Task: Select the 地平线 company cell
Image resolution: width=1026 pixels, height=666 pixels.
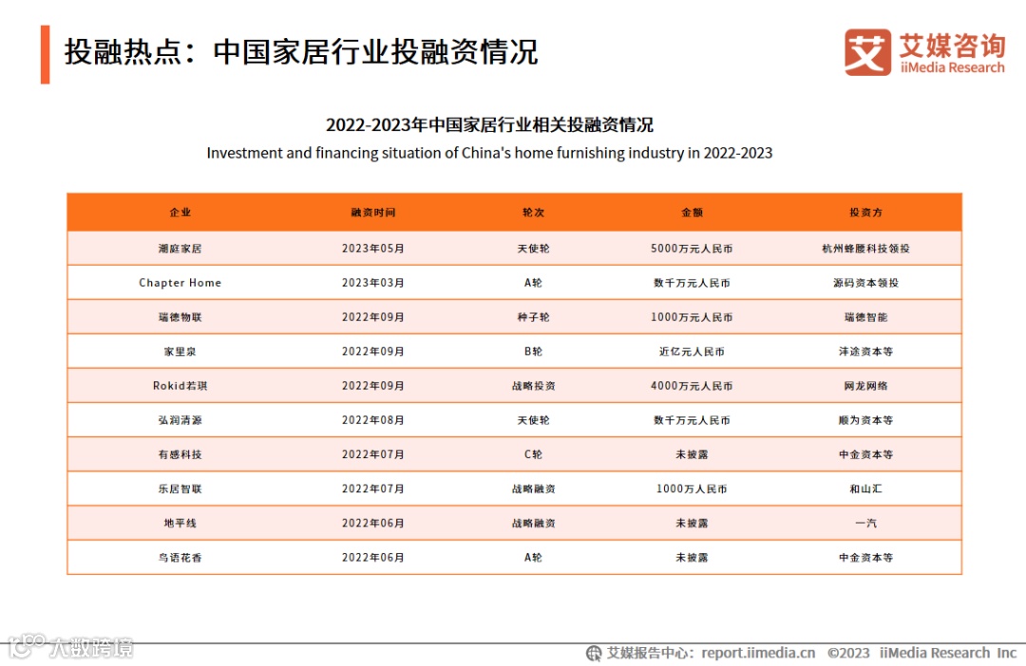Action: tap(180, 523)
